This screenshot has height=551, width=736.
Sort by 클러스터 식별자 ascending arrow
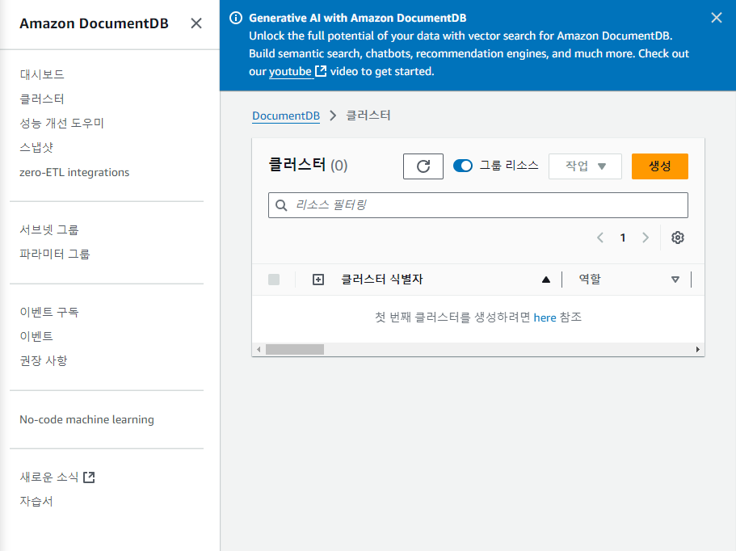tap(545, 280)
